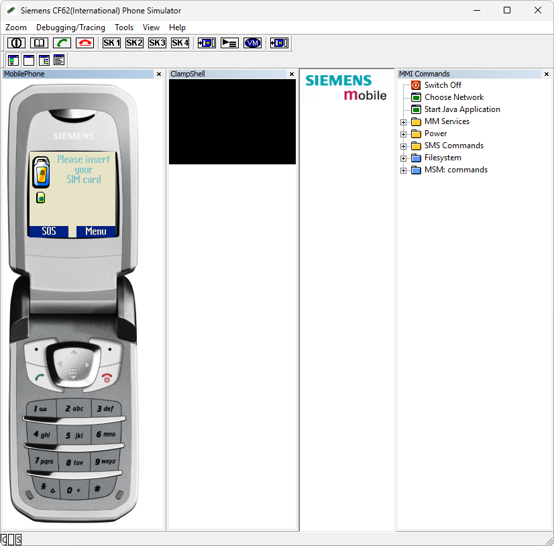Click the navigation pad right arrow
554x546 pixels.
(x=87, y=364)
